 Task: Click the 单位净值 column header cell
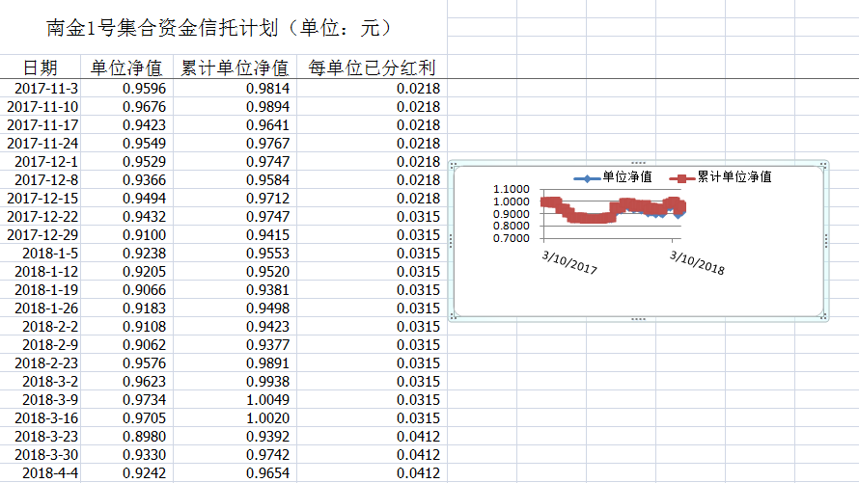pyautogui.click(x=126, y=67)
